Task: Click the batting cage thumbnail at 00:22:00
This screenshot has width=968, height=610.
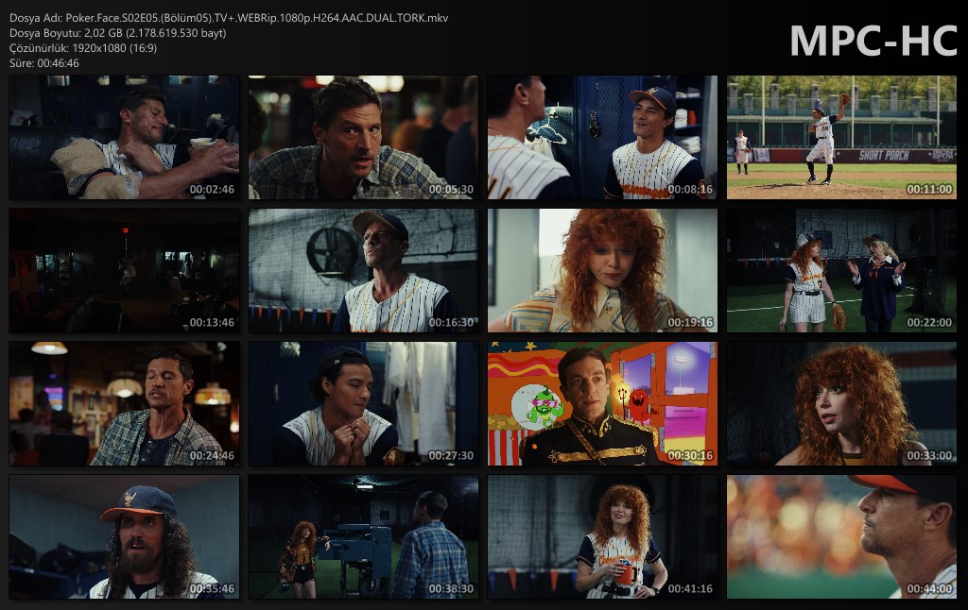Action: (841, 271)
